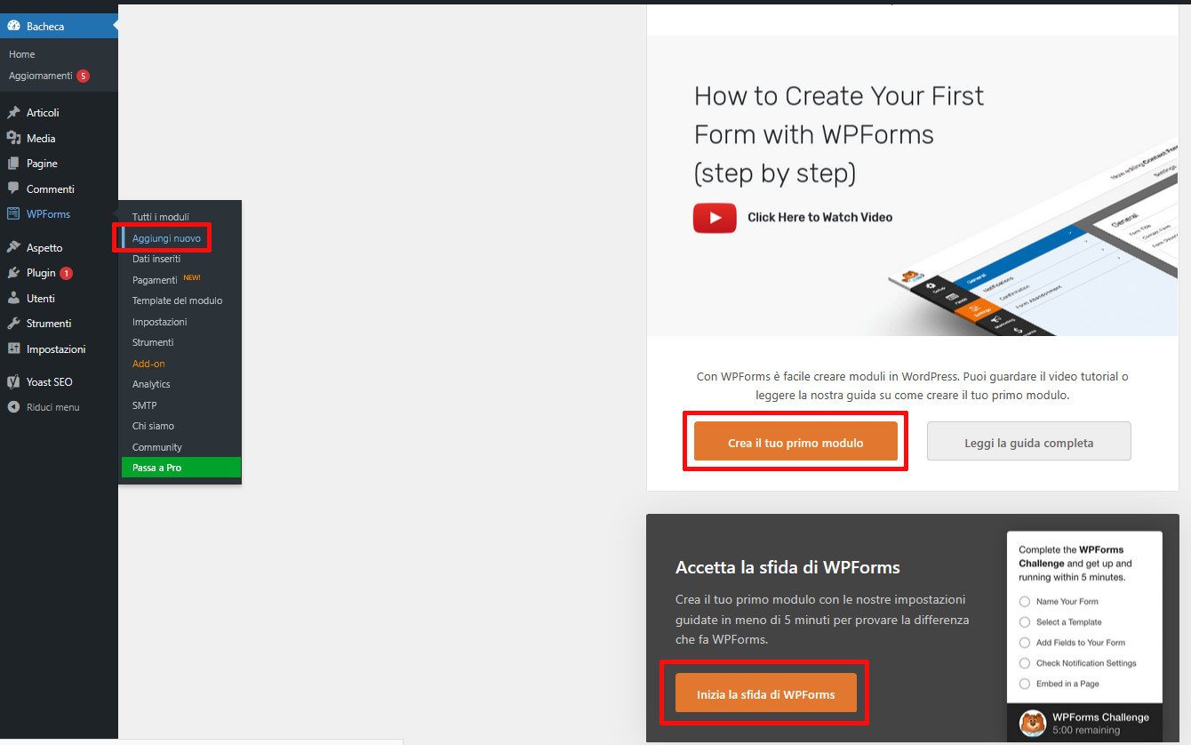Click Inizia la sfida di WPForms button
Viewport: 1191px width, 745px height.
[x=766, y=693]
